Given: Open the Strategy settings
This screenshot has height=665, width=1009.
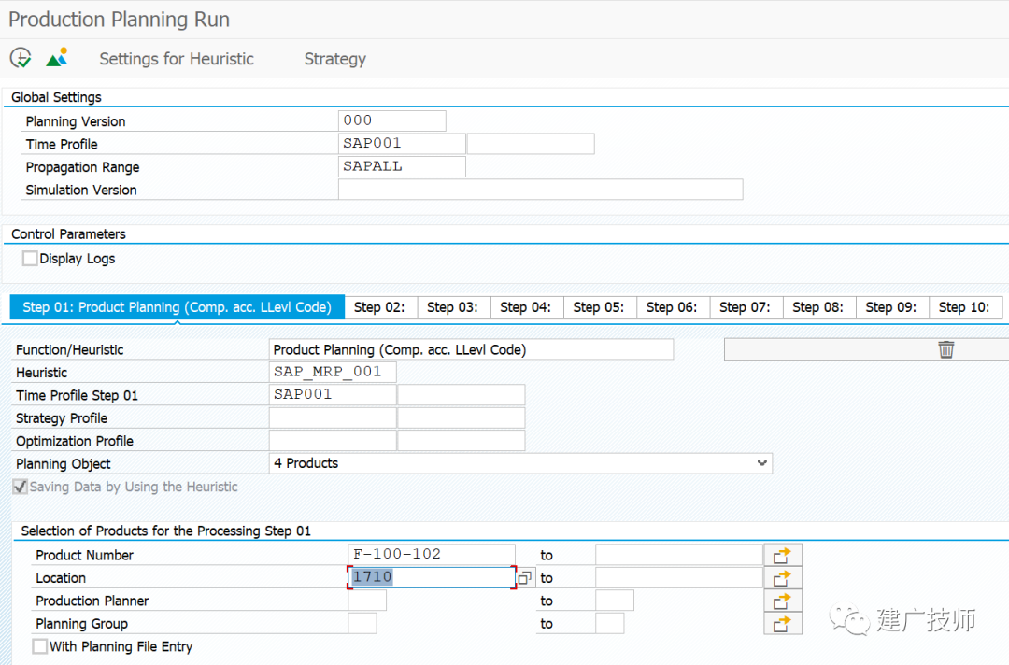Looking at the screenshot, I should 334,59.
